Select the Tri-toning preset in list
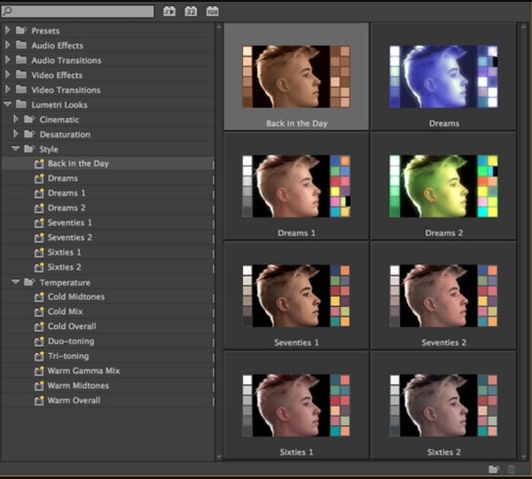Screen dimensions: 532x479 click(x=68, y=356)
